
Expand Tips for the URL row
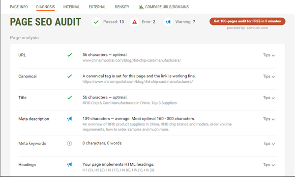(x=269, y=55)
